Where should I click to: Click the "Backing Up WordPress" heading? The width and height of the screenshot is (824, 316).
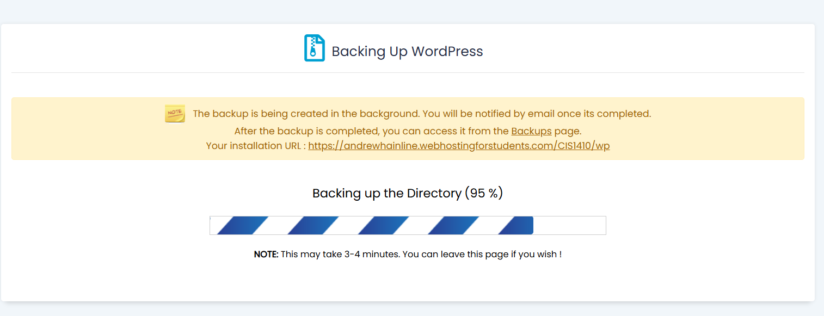[407, 52]
